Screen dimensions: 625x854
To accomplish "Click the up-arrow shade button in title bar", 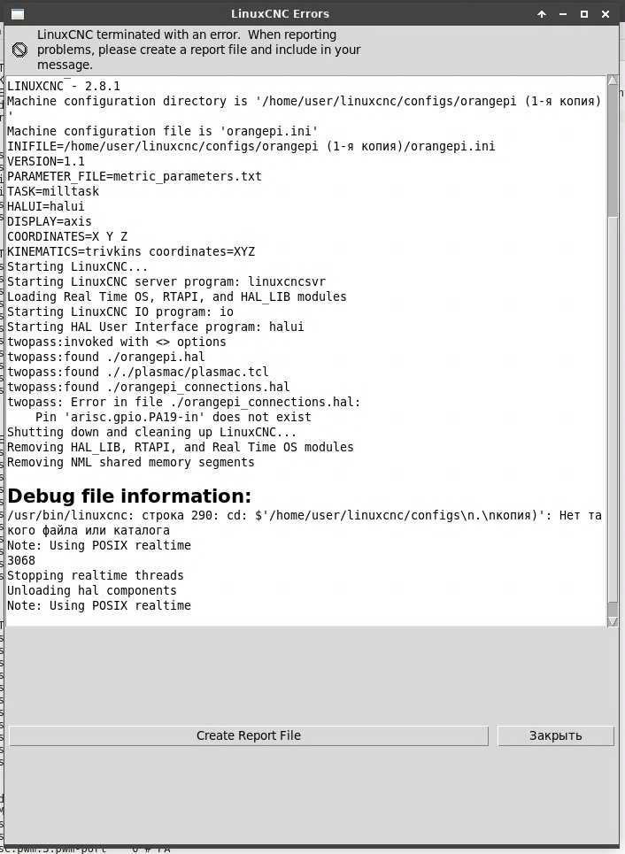I will point(542,14).
